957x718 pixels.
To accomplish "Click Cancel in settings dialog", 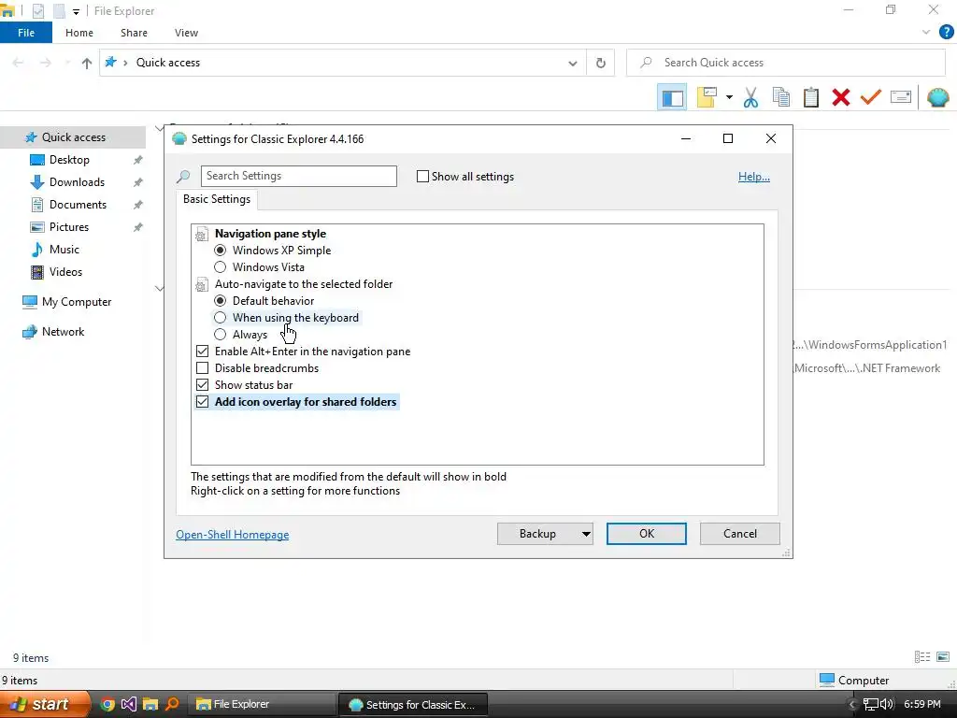I will 740,534.
